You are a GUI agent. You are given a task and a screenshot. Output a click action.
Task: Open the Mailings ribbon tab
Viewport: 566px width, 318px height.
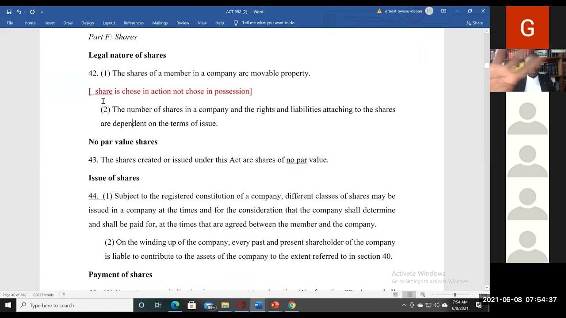point(160,23)
